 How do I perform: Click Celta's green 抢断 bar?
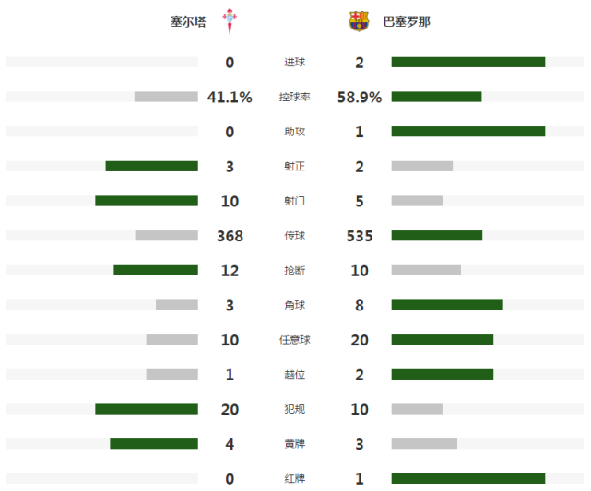tap(156, 270)
